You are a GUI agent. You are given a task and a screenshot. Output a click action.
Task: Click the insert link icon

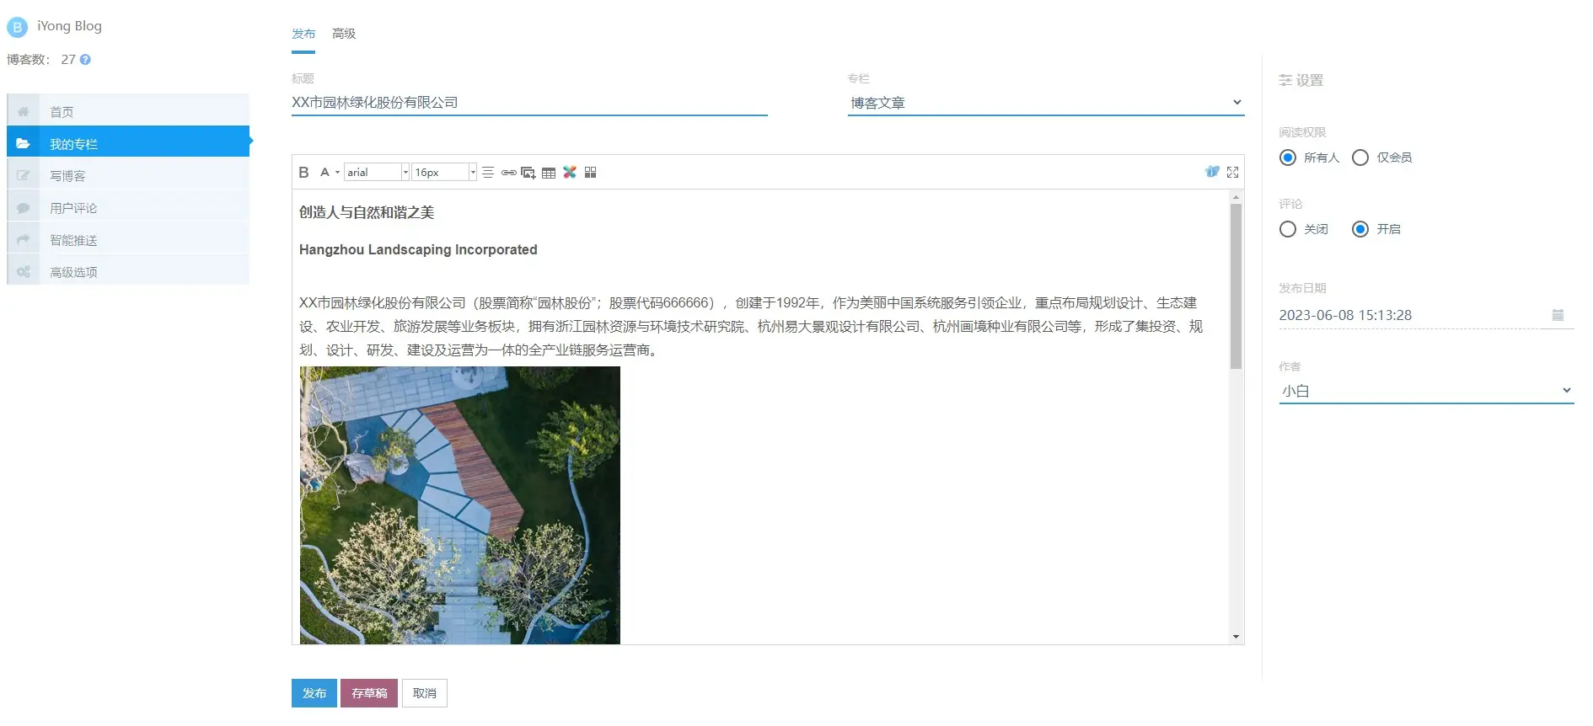click(508, 173)
